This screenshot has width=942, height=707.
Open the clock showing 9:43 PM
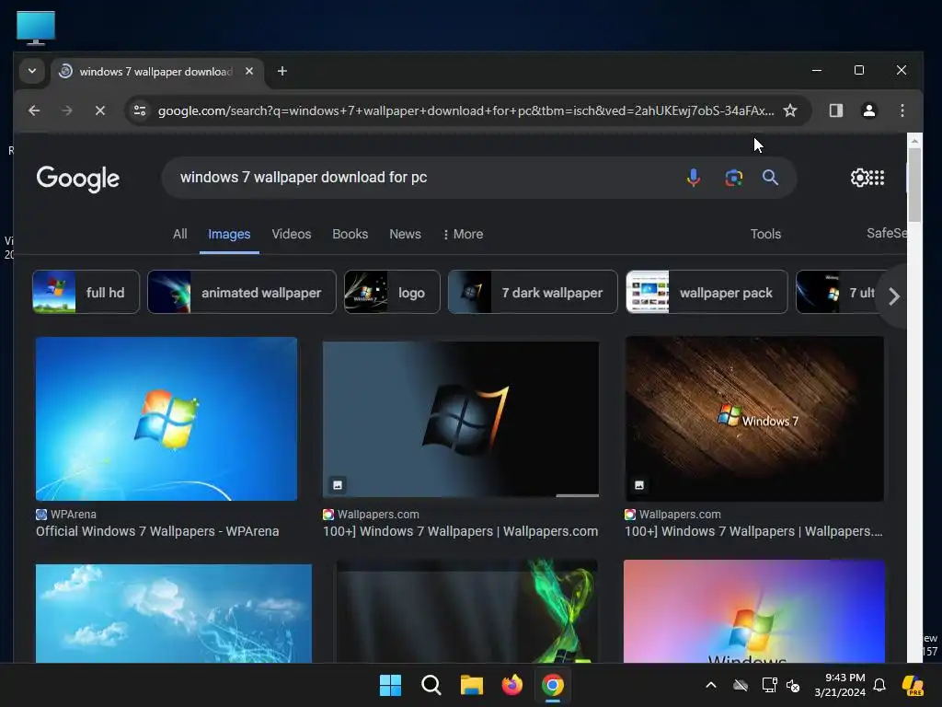[840, 685]
